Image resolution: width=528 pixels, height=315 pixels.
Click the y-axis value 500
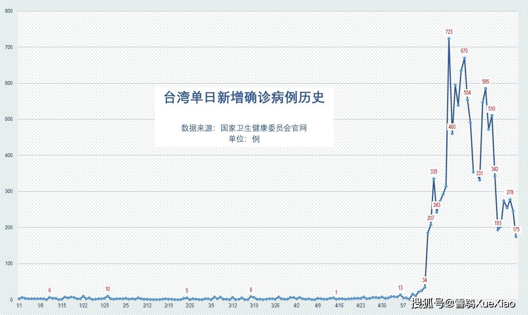(8, 119)
